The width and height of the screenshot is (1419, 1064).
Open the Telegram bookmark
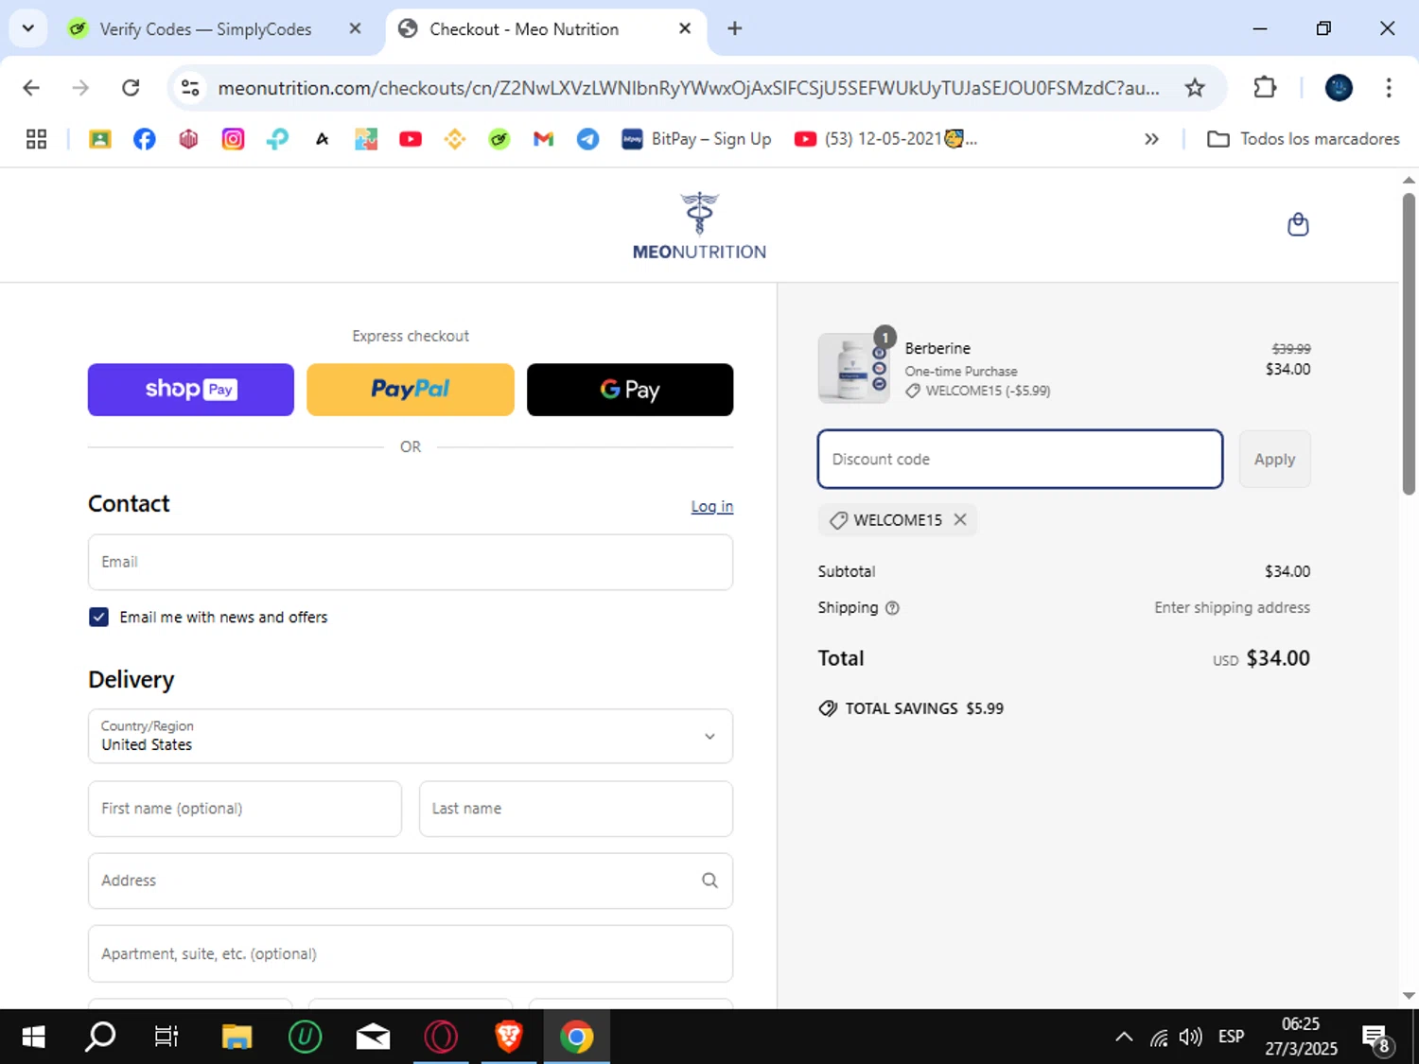(x=587, y=139)
